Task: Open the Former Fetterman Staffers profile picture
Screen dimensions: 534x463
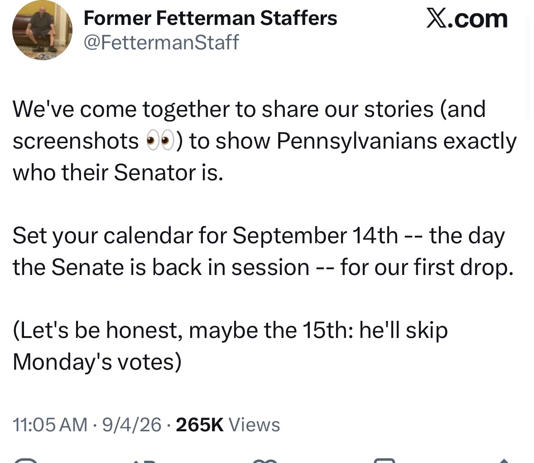Action: [x=42, y=30]
